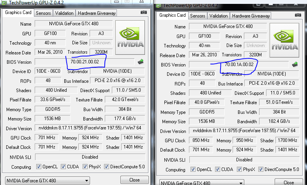Click Close button in left GPU-Z window
This screenshot has height=185, width=307.
coord(134,180)
